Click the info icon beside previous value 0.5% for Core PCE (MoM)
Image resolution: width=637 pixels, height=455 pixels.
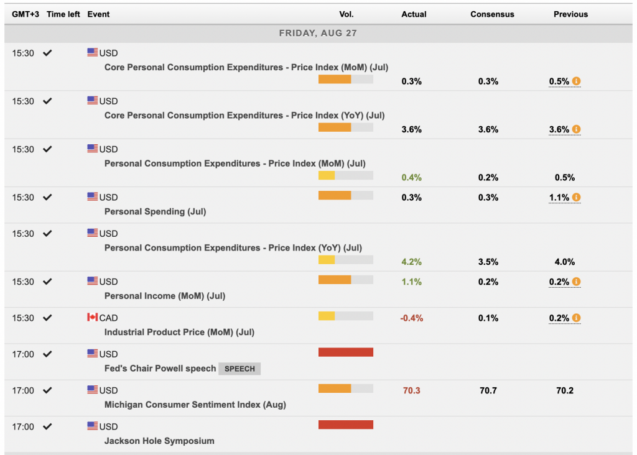[576, 81]
